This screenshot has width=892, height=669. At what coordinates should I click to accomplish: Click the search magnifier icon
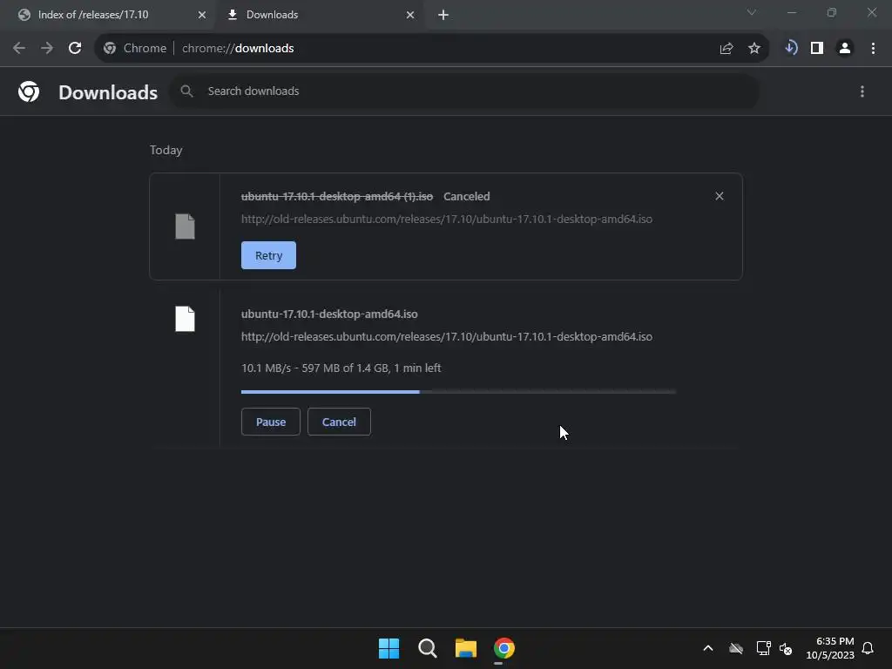[186, 91]
